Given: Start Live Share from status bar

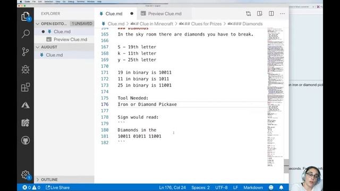Looking at the screenshot, I should coord(58,187).
